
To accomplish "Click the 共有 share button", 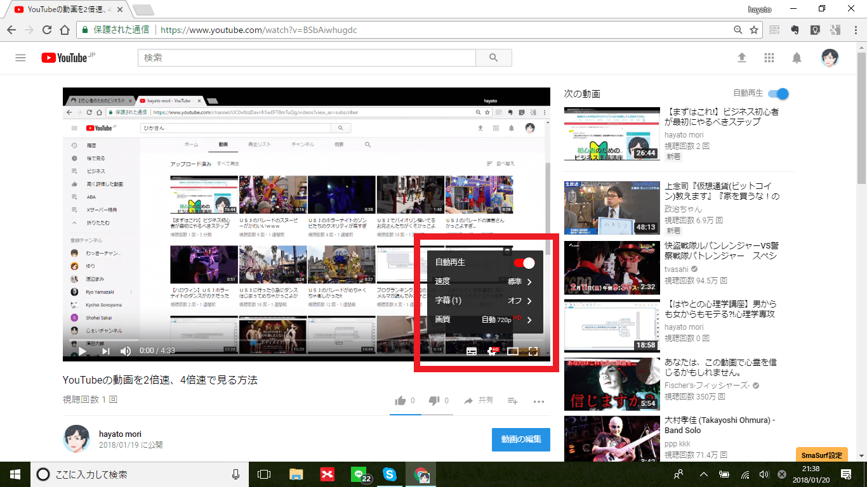I will 479,401.
